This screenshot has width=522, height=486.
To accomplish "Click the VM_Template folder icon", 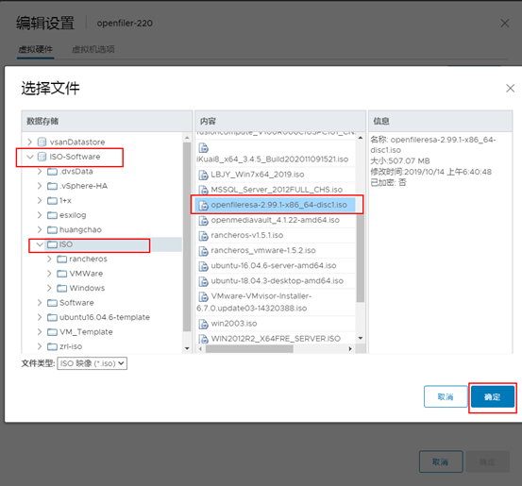I will pos(52,332).
